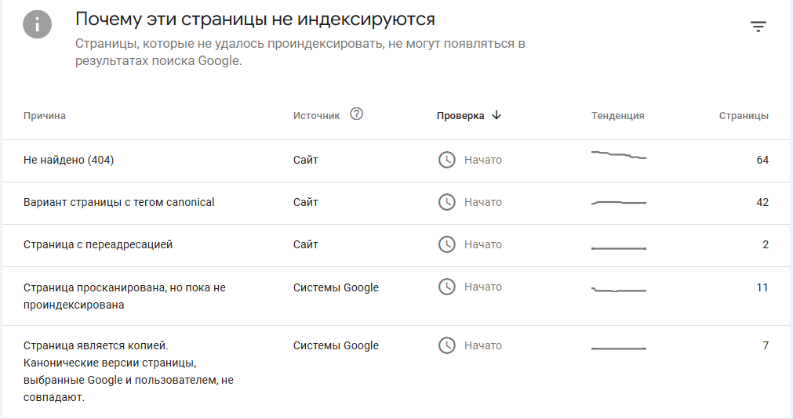Click page count 7
The image size is (793, 419).
click(x=766, y=346)
